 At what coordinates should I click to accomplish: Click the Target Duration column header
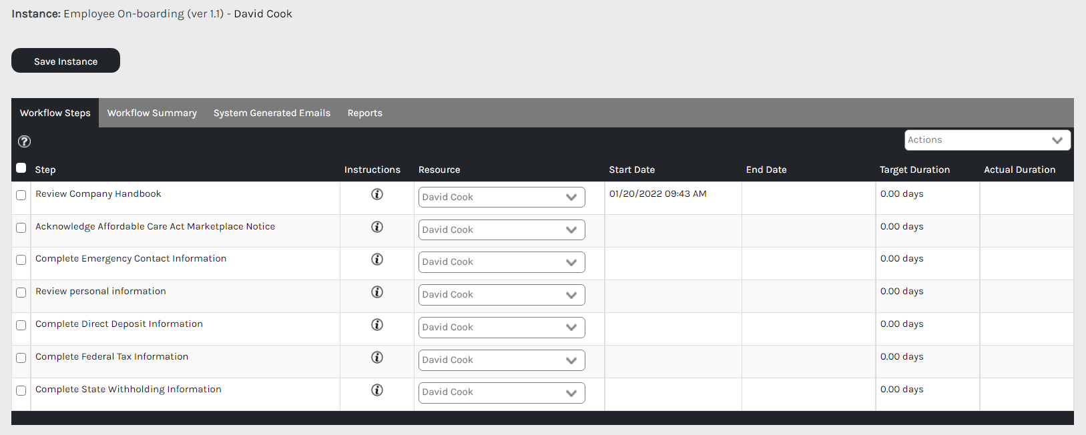click(x=914, y=169)
